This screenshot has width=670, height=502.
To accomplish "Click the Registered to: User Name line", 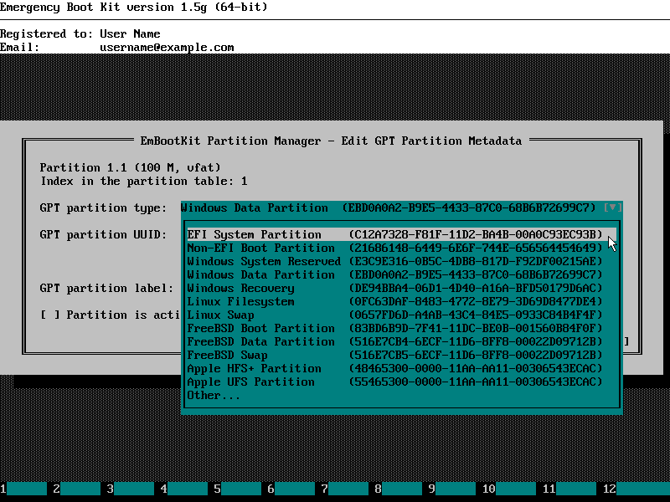I will [x=80, y=33].
